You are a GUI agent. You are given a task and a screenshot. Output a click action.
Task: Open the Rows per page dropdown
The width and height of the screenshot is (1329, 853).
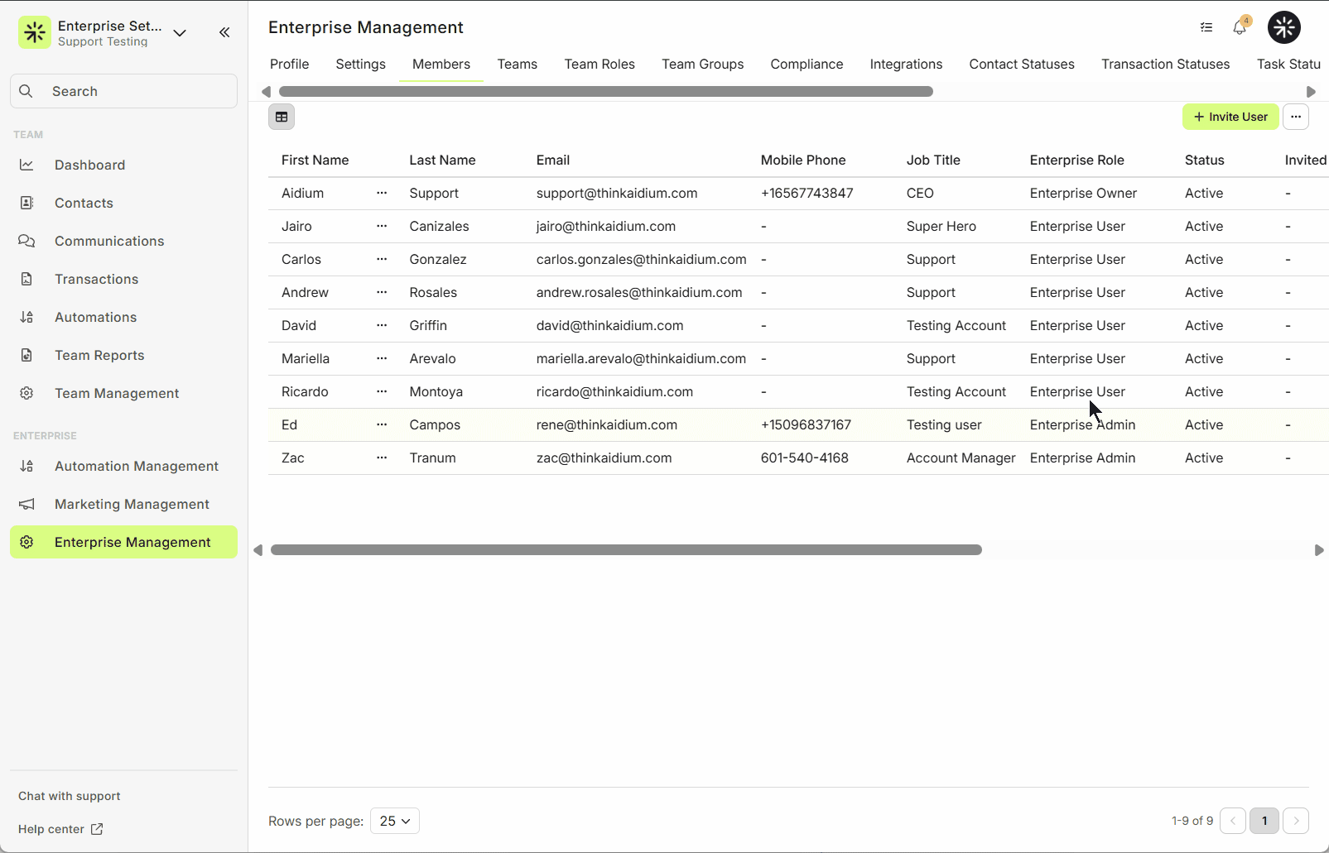395,821
